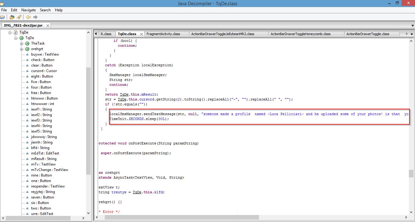The width and height of the screenshot is (415, 222).
Task: Click the Open Type toolbar icon
Action: 12,17
